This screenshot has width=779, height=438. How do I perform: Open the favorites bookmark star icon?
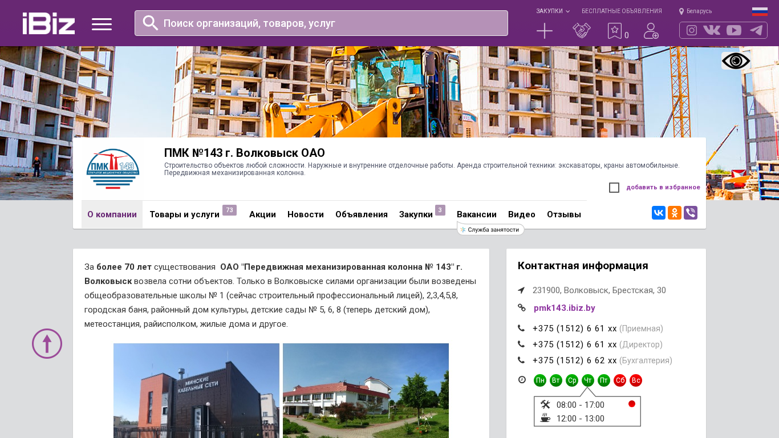pos(614,31)
